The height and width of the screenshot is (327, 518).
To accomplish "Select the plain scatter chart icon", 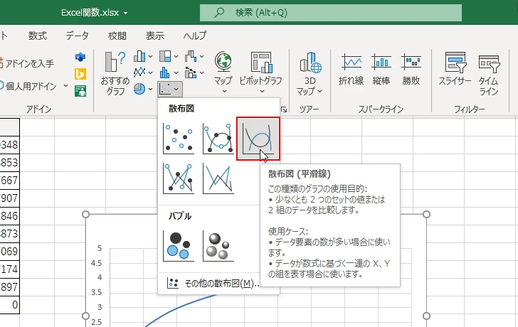I will (x=179, y=139).
